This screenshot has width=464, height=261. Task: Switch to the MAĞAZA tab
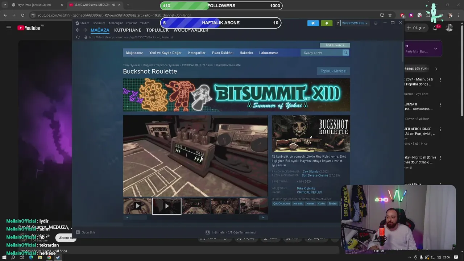pyautogui.click(x=100, y=30)
